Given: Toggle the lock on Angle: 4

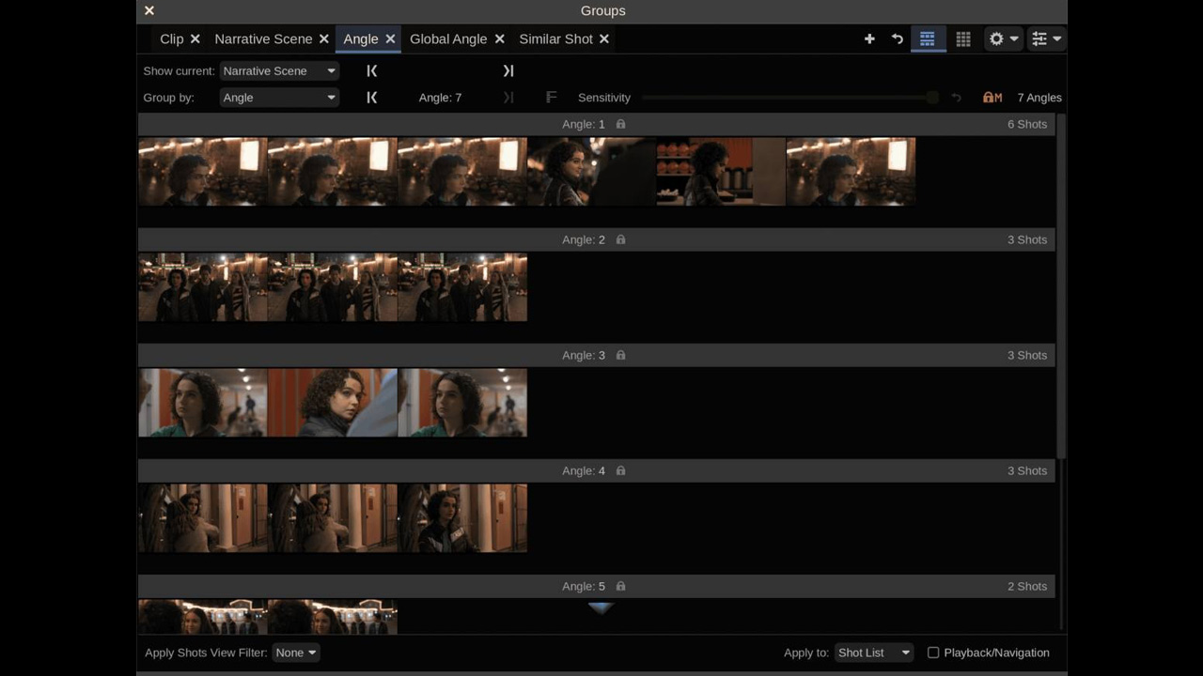Looking at the screenshot, I should coord(620,470).
